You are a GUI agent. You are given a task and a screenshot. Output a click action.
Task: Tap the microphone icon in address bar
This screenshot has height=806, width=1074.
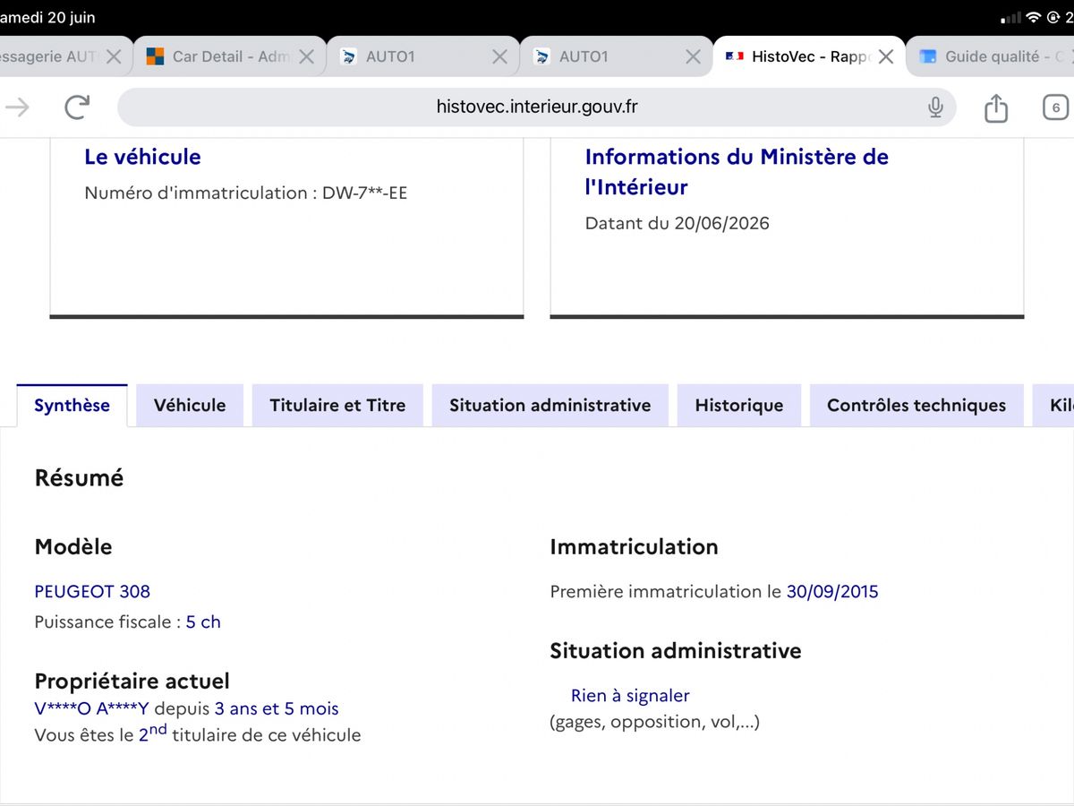click(x=935, y=107)
